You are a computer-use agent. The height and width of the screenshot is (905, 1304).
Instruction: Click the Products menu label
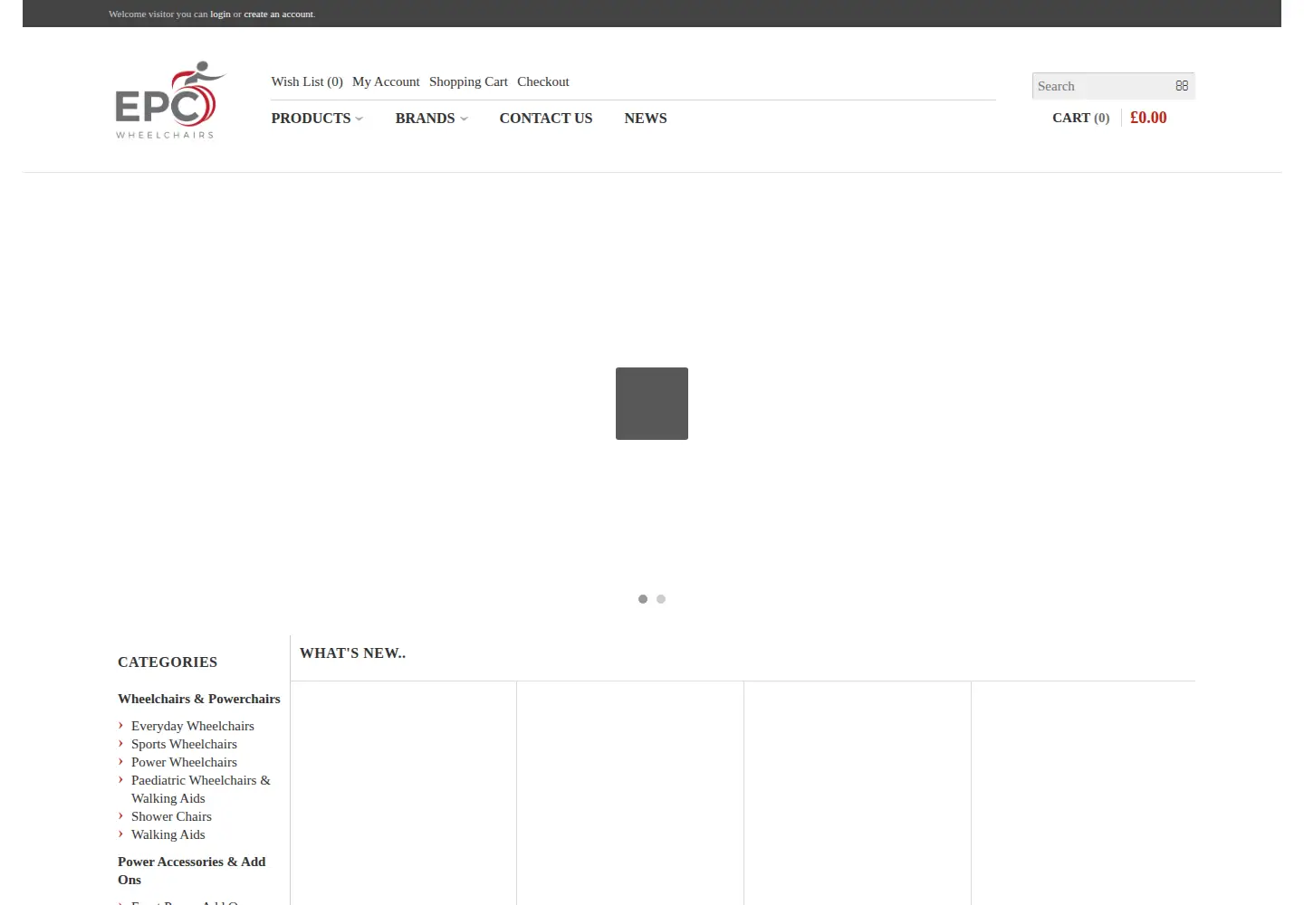pyautogui.click(x=311, y=119)
